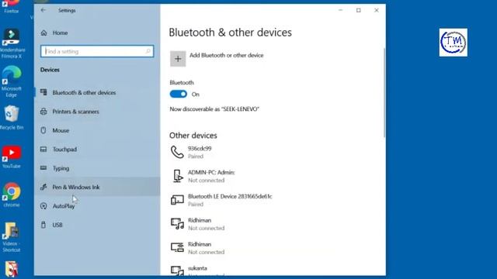Image resolution: width=497 pixels, height=279 pixels.
Task: Click the media device icon for ADMIN-PC
Action: [x=178, y=176]
